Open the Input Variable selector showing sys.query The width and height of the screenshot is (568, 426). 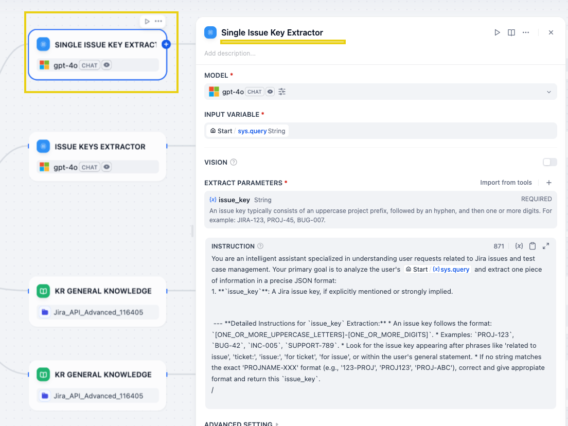tap(380, 131)
